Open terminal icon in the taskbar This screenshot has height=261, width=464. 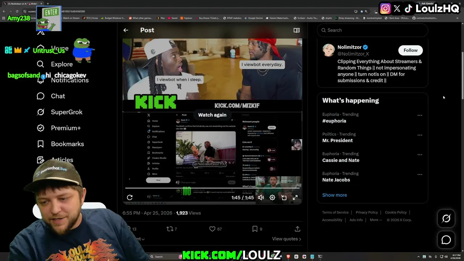(320, 257)
